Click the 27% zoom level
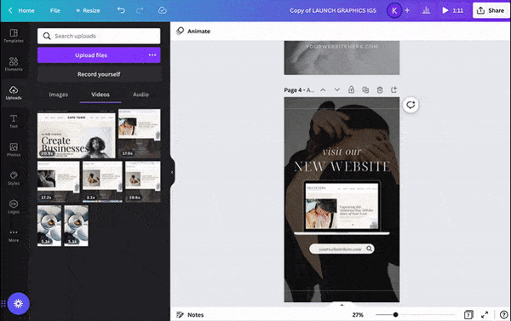 tap(358, 315)
